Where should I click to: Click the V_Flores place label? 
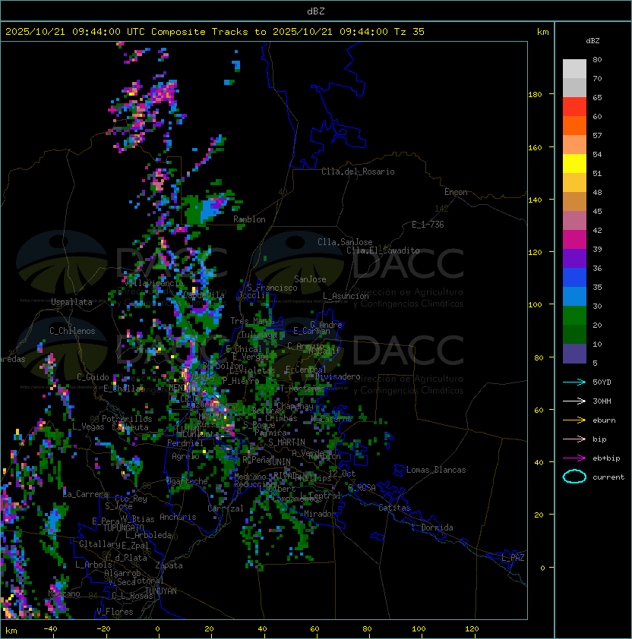115,612
